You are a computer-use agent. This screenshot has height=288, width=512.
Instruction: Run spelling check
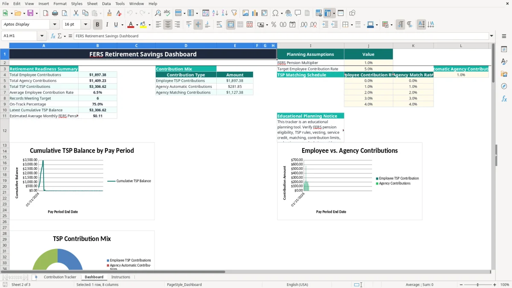click(167, 13)
